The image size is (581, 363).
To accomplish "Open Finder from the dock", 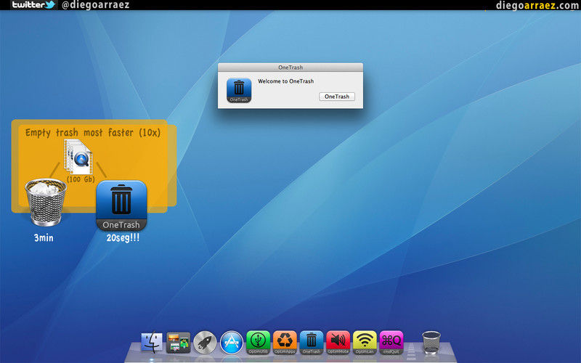I will click(x=152, y=342).
